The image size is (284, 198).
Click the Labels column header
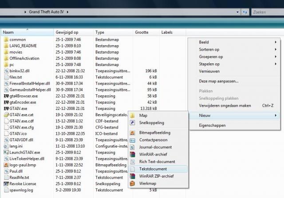tap(173, 32)
